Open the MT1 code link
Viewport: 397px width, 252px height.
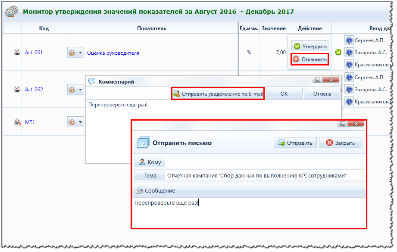tap(30, 122)
